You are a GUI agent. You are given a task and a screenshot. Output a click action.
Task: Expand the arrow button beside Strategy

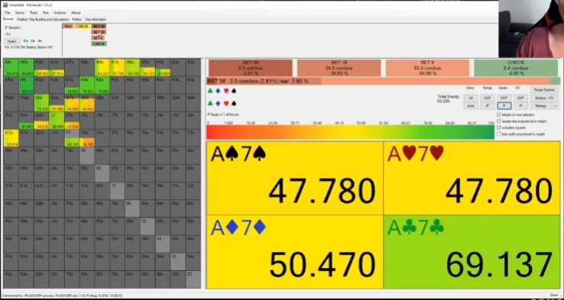tap(555, 106)
